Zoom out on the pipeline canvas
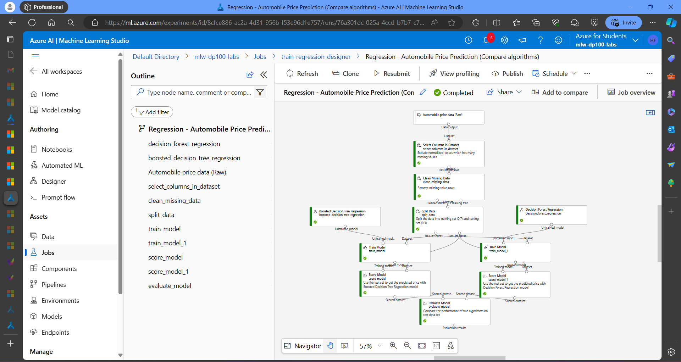Screen dimensions: 681x362 [408, 346]
